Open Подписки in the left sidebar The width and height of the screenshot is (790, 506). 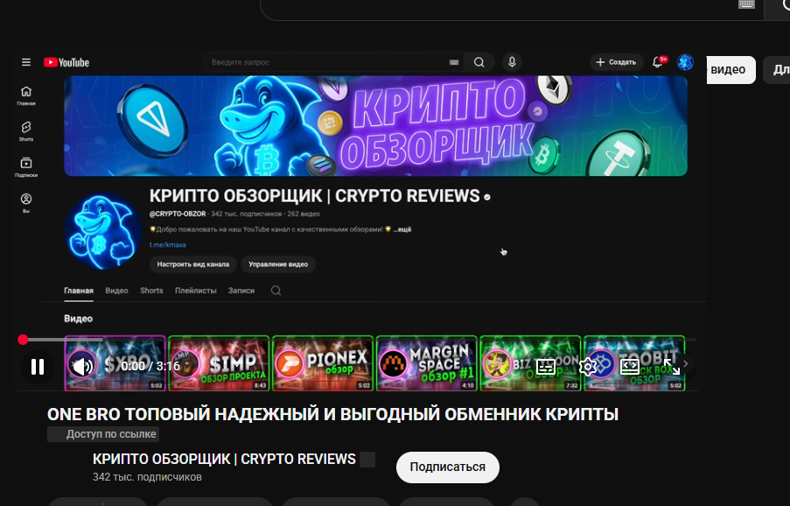(26, 166)
